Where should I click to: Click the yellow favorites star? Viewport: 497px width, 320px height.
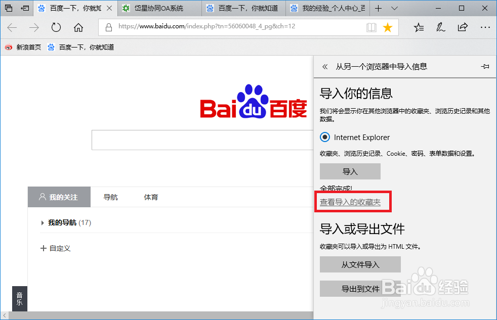[388, 27]
